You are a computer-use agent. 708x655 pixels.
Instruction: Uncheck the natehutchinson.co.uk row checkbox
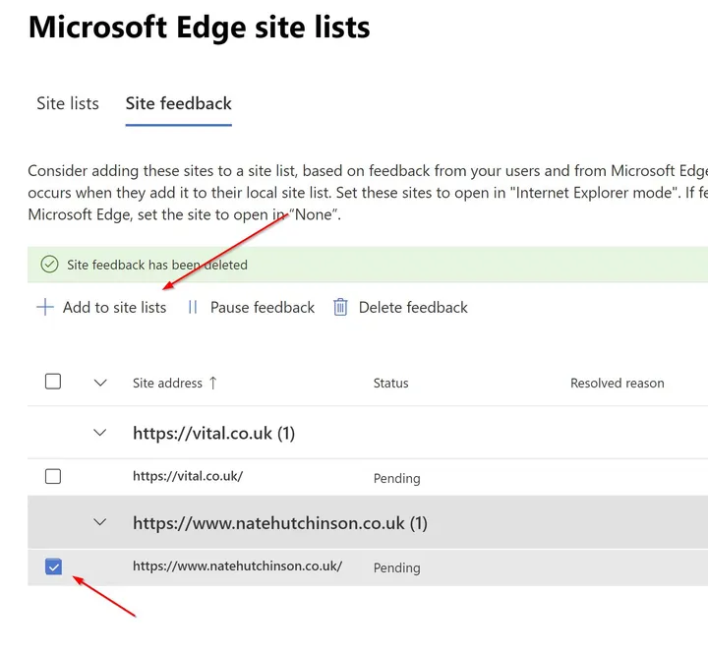coord(53,566)
